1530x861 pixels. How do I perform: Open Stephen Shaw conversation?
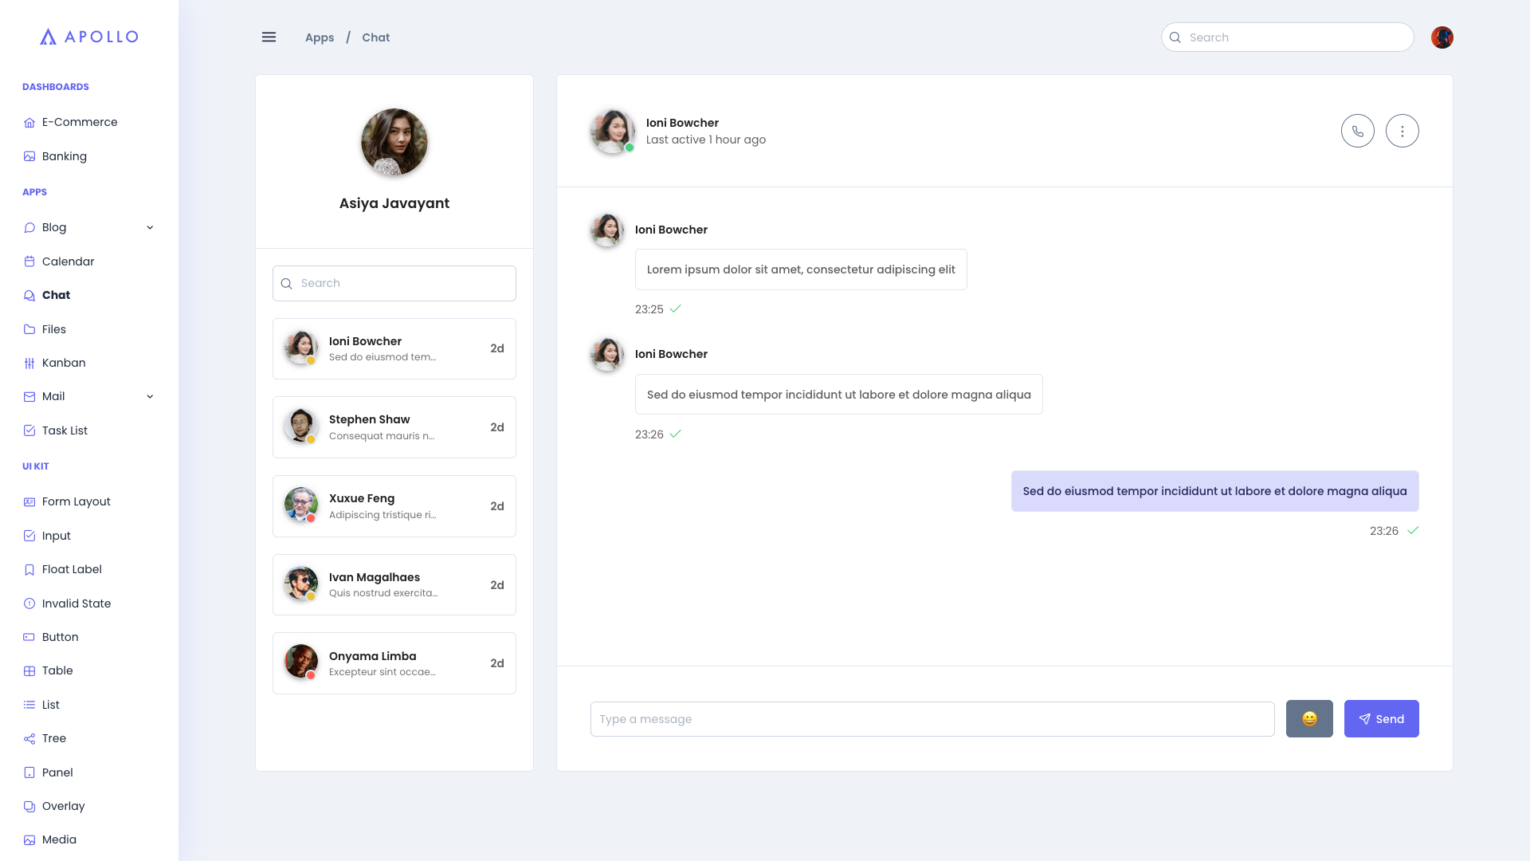pyautogui.click(x=394, y=427)
